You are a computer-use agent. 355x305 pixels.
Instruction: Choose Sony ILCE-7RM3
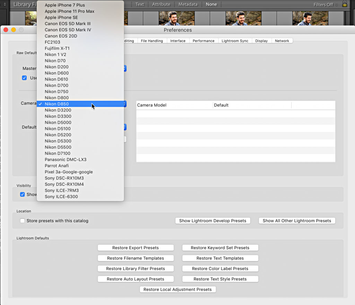[80, 191]
